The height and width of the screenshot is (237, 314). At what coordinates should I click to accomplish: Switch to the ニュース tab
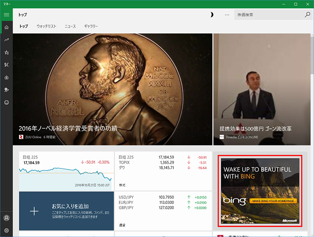coord(70,26)
